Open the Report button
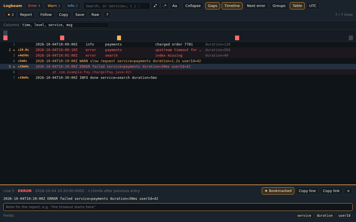The height and width of the screenshot is (222, 356). [x=26, y=15]
